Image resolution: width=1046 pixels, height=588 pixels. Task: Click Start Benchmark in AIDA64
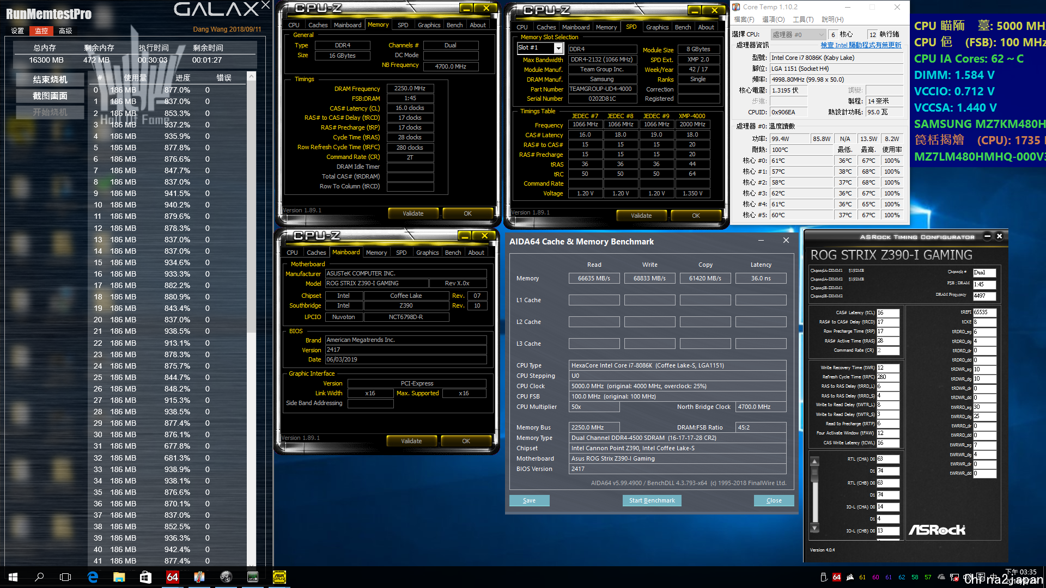click(652, 500)
